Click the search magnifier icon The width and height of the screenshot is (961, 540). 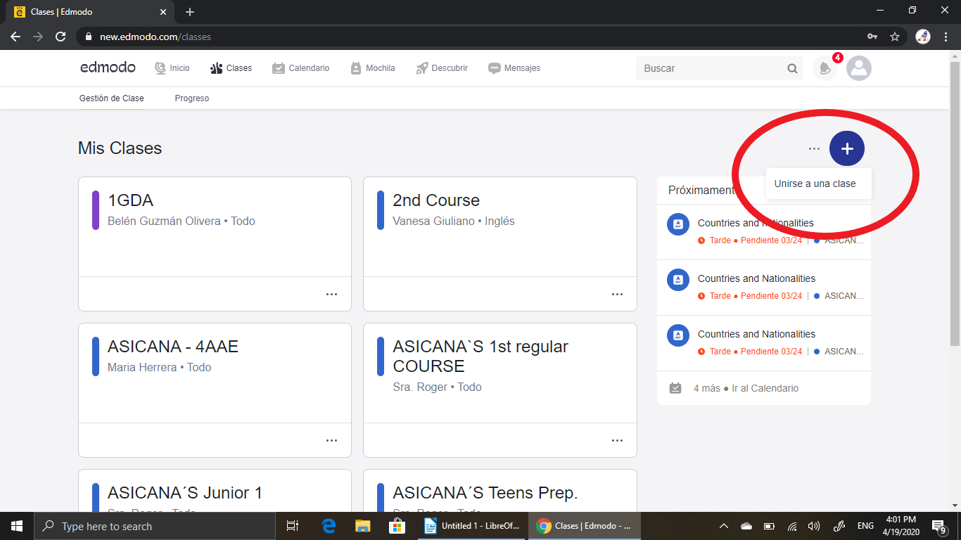pyautogui.click(x=793, y=68)
